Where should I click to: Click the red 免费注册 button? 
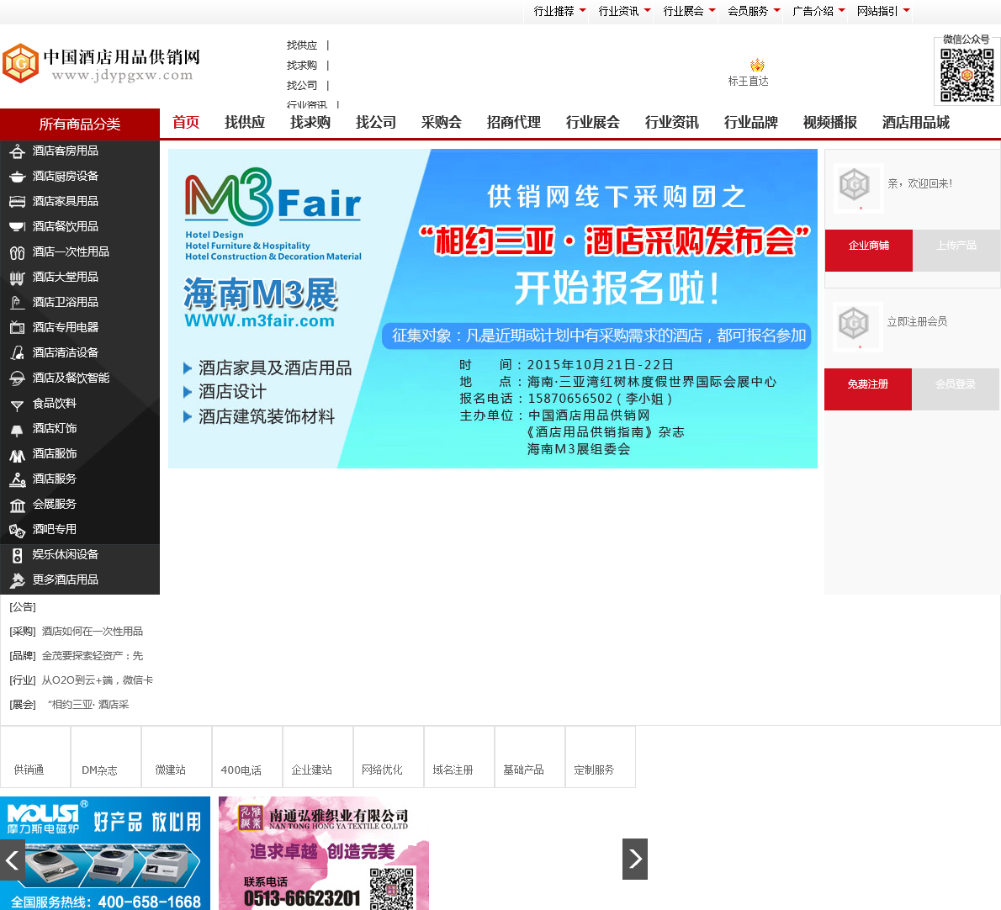pyautogui.click(x=868, y=389)
